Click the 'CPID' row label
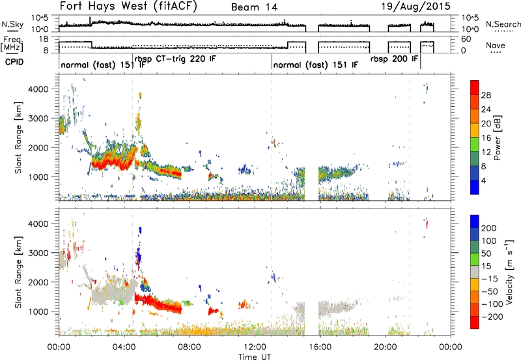 tap(14, 62)
